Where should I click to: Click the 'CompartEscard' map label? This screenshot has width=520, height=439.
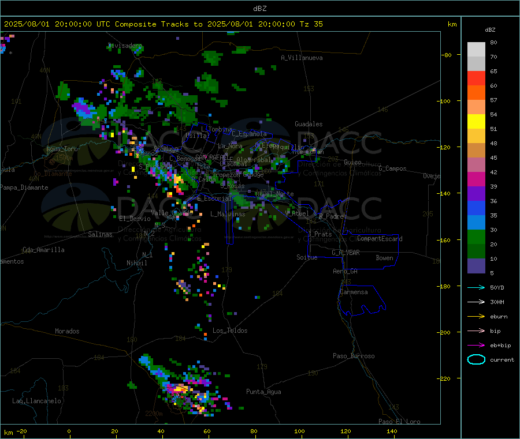tap(380, 238)
